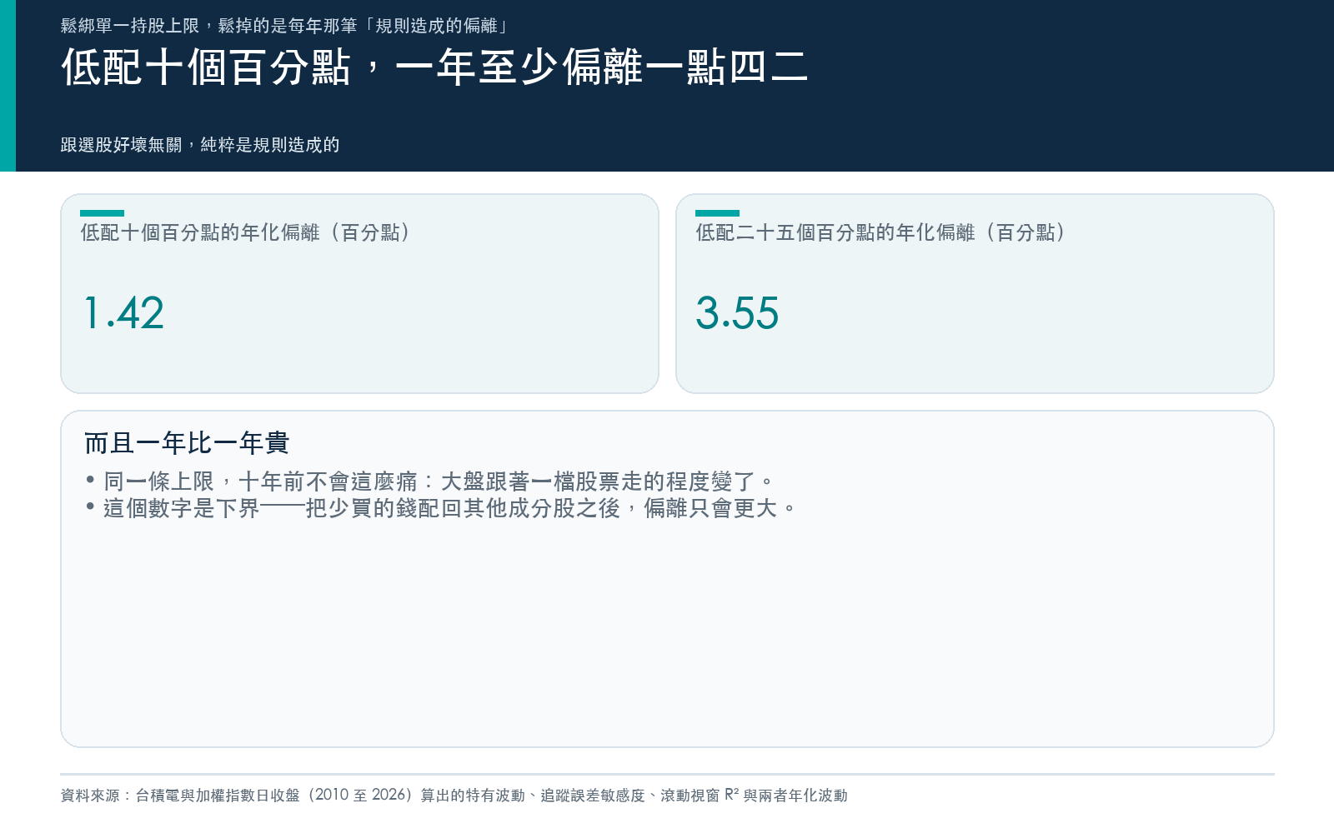Select the heading 而且一年比一年貴
This screenshot has width=1334, height=833.
coord(187,443)
